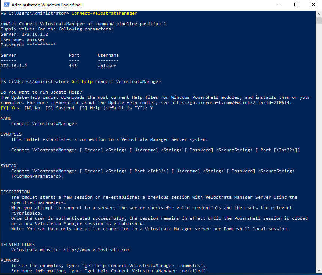Click the 'Get-help' command word in yellow
Screen dimensions: 322x275
point(82,82)
